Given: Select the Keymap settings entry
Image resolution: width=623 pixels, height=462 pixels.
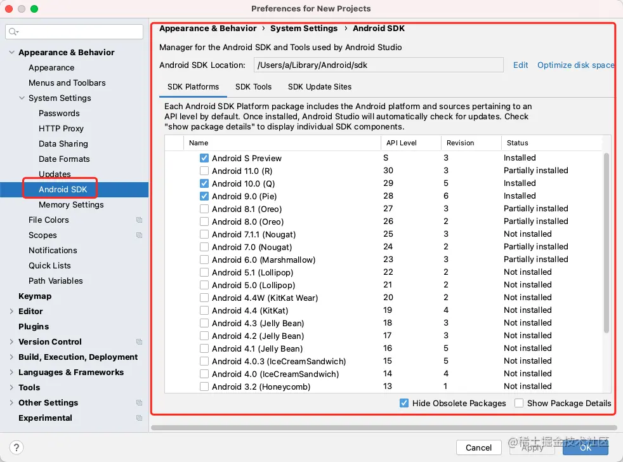Looking at the screenshot, I should (x=35, y=296).
